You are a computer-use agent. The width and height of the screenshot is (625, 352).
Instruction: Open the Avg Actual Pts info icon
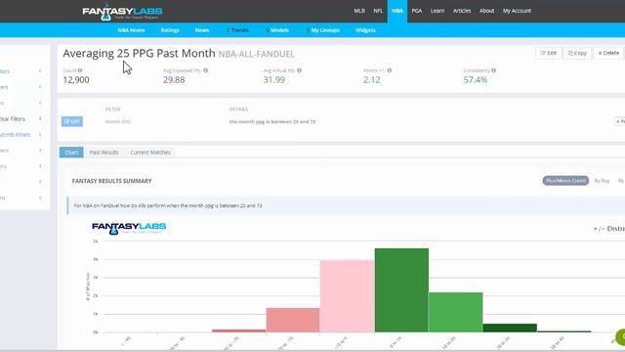point(300,70)
